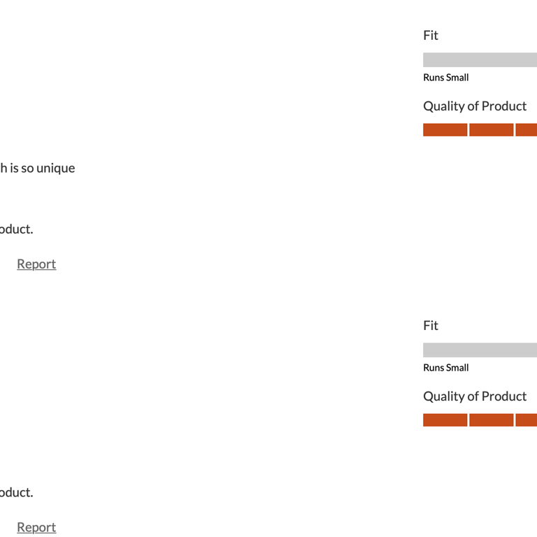Click 'Quality of Product' heading in lower review
Screen dimensions: 537x537
tap(475, 396)
